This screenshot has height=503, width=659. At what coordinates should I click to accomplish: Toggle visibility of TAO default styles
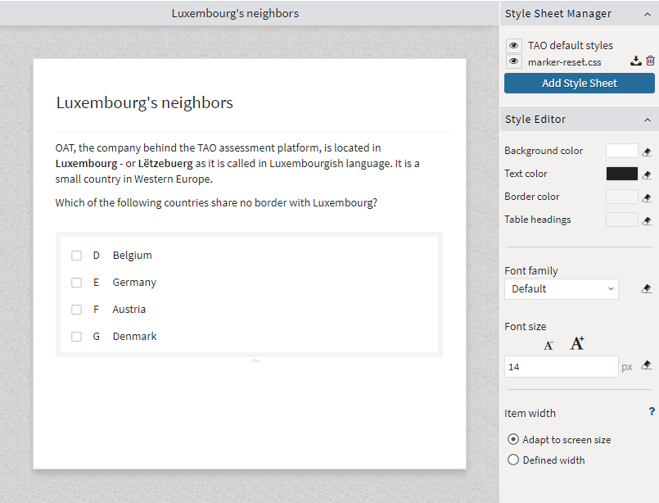point(513,45)
